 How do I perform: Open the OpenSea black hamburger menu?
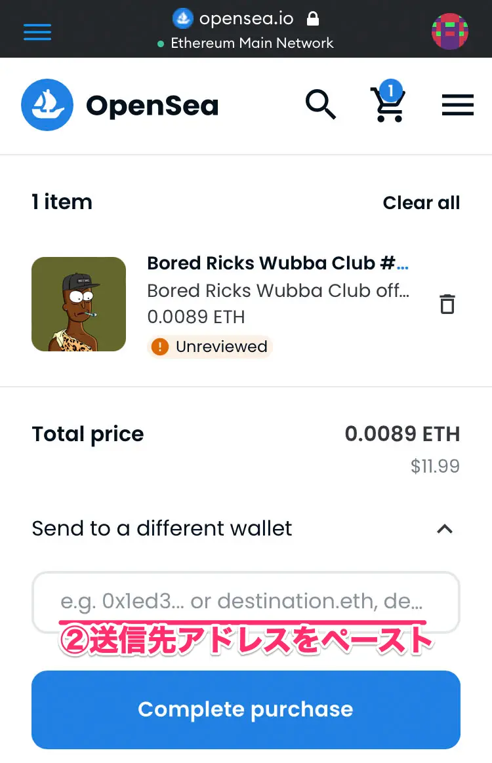458,105
